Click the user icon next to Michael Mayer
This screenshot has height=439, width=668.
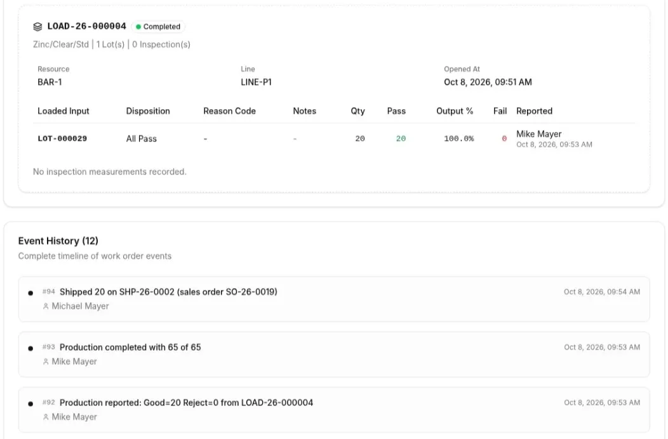tap(46, 306)
